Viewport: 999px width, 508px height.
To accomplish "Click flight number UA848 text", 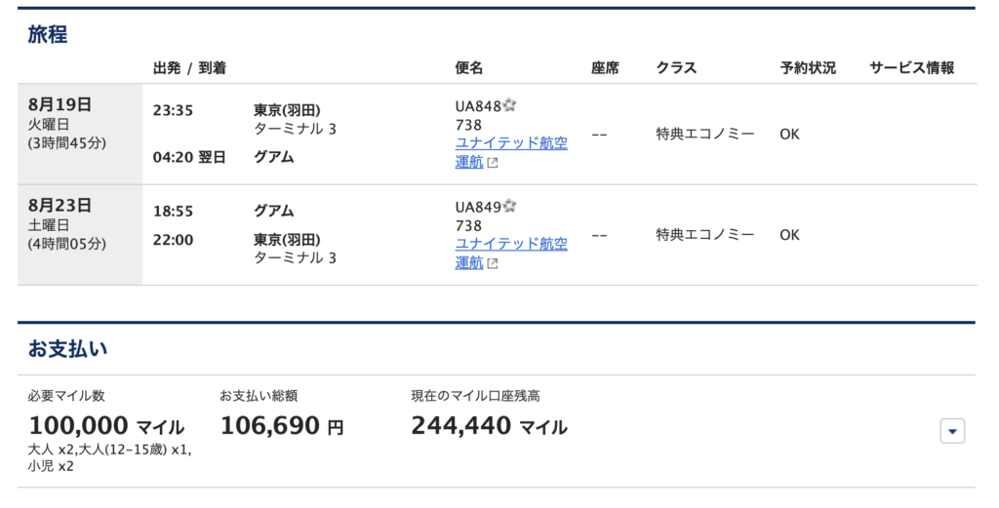I will [x=478, y=106].
